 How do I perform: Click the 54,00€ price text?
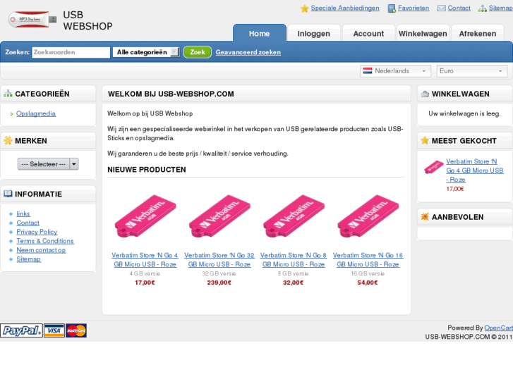[368, 283]
